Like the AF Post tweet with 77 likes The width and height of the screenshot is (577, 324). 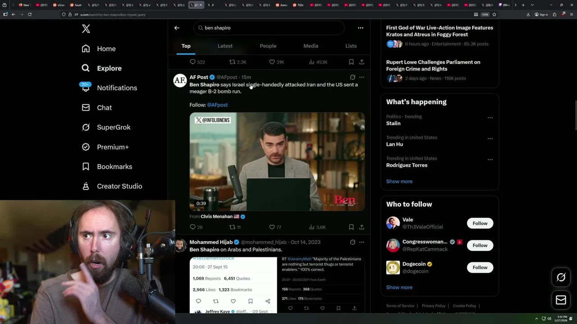[x=275, y=227]
